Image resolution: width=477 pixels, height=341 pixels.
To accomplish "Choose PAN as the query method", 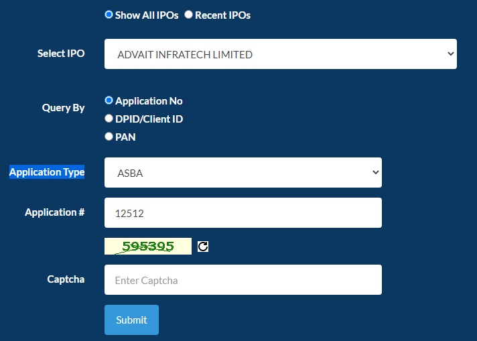I will click(x=109, y=137).
